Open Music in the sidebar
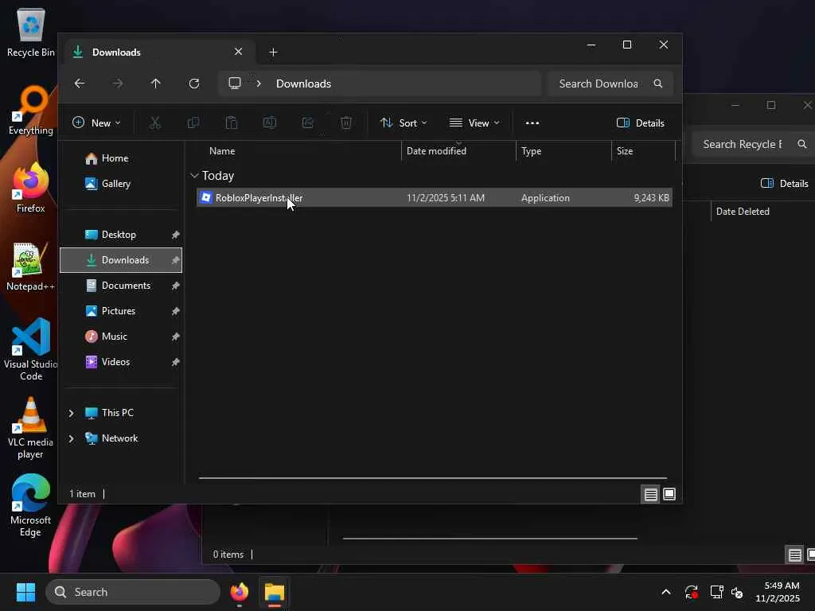The image size is (815, 611). [121, 337]
